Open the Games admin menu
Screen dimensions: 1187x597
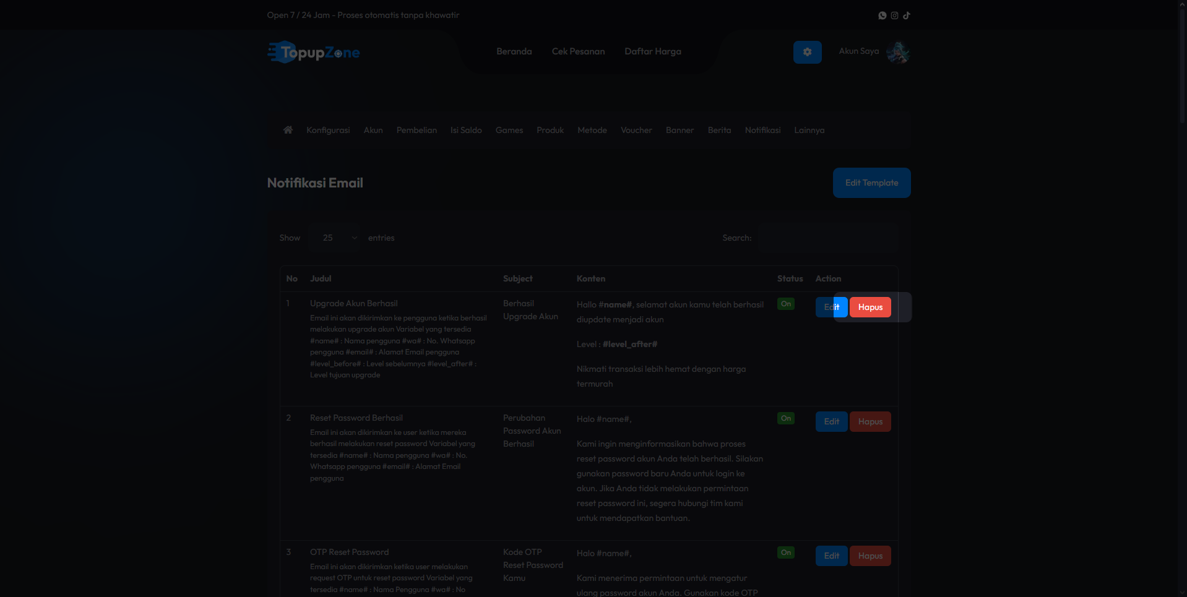[x=509, y=130]
